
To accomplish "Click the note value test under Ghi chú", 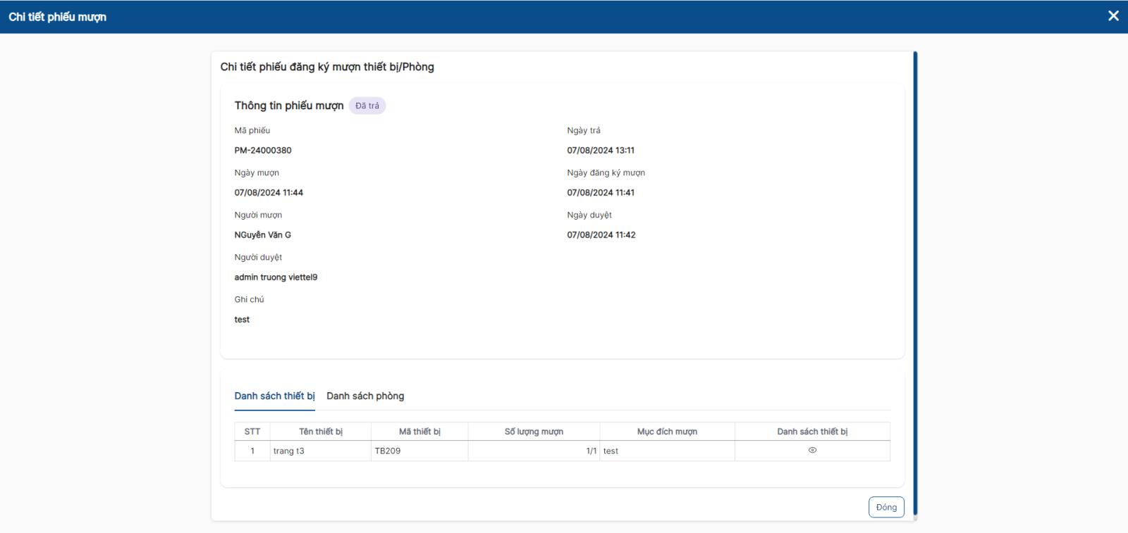I will click(242, 320).
